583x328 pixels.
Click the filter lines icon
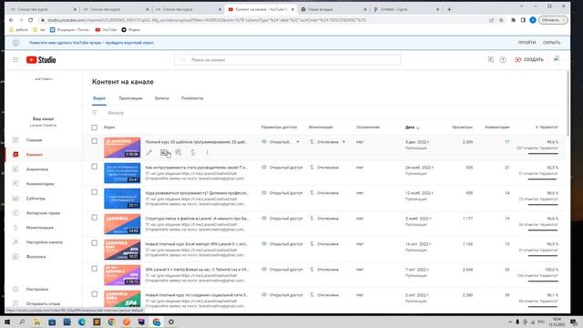tap(95, 113)
